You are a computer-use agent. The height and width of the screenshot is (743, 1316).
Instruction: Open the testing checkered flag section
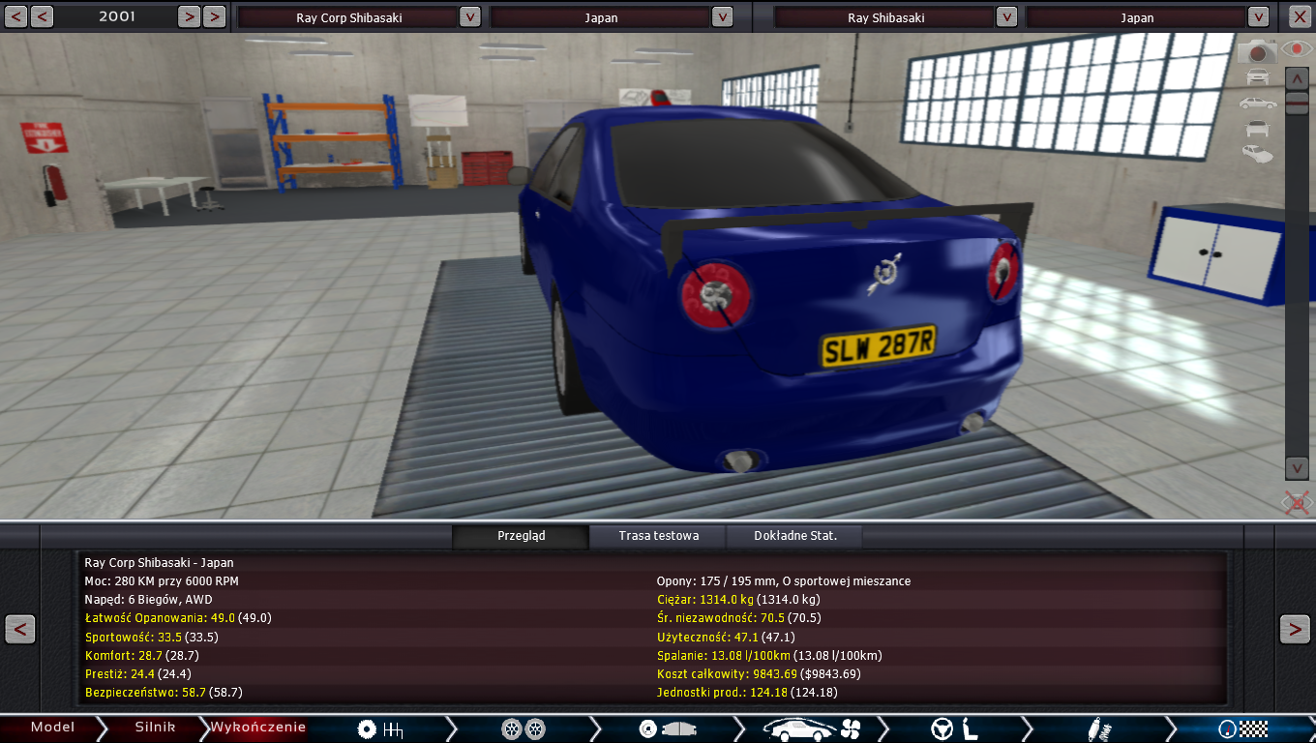[x=1242, y=728]
